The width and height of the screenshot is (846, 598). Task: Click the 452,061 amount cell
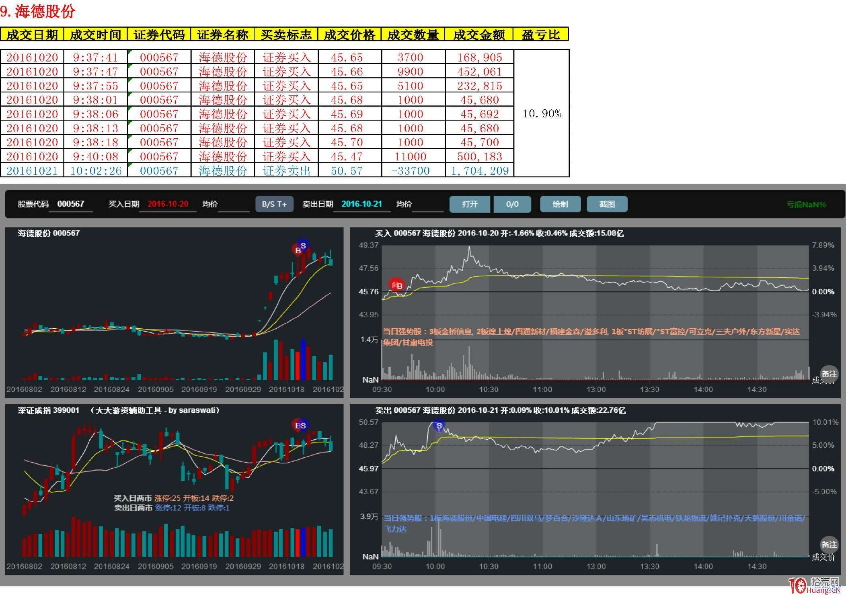479,72
